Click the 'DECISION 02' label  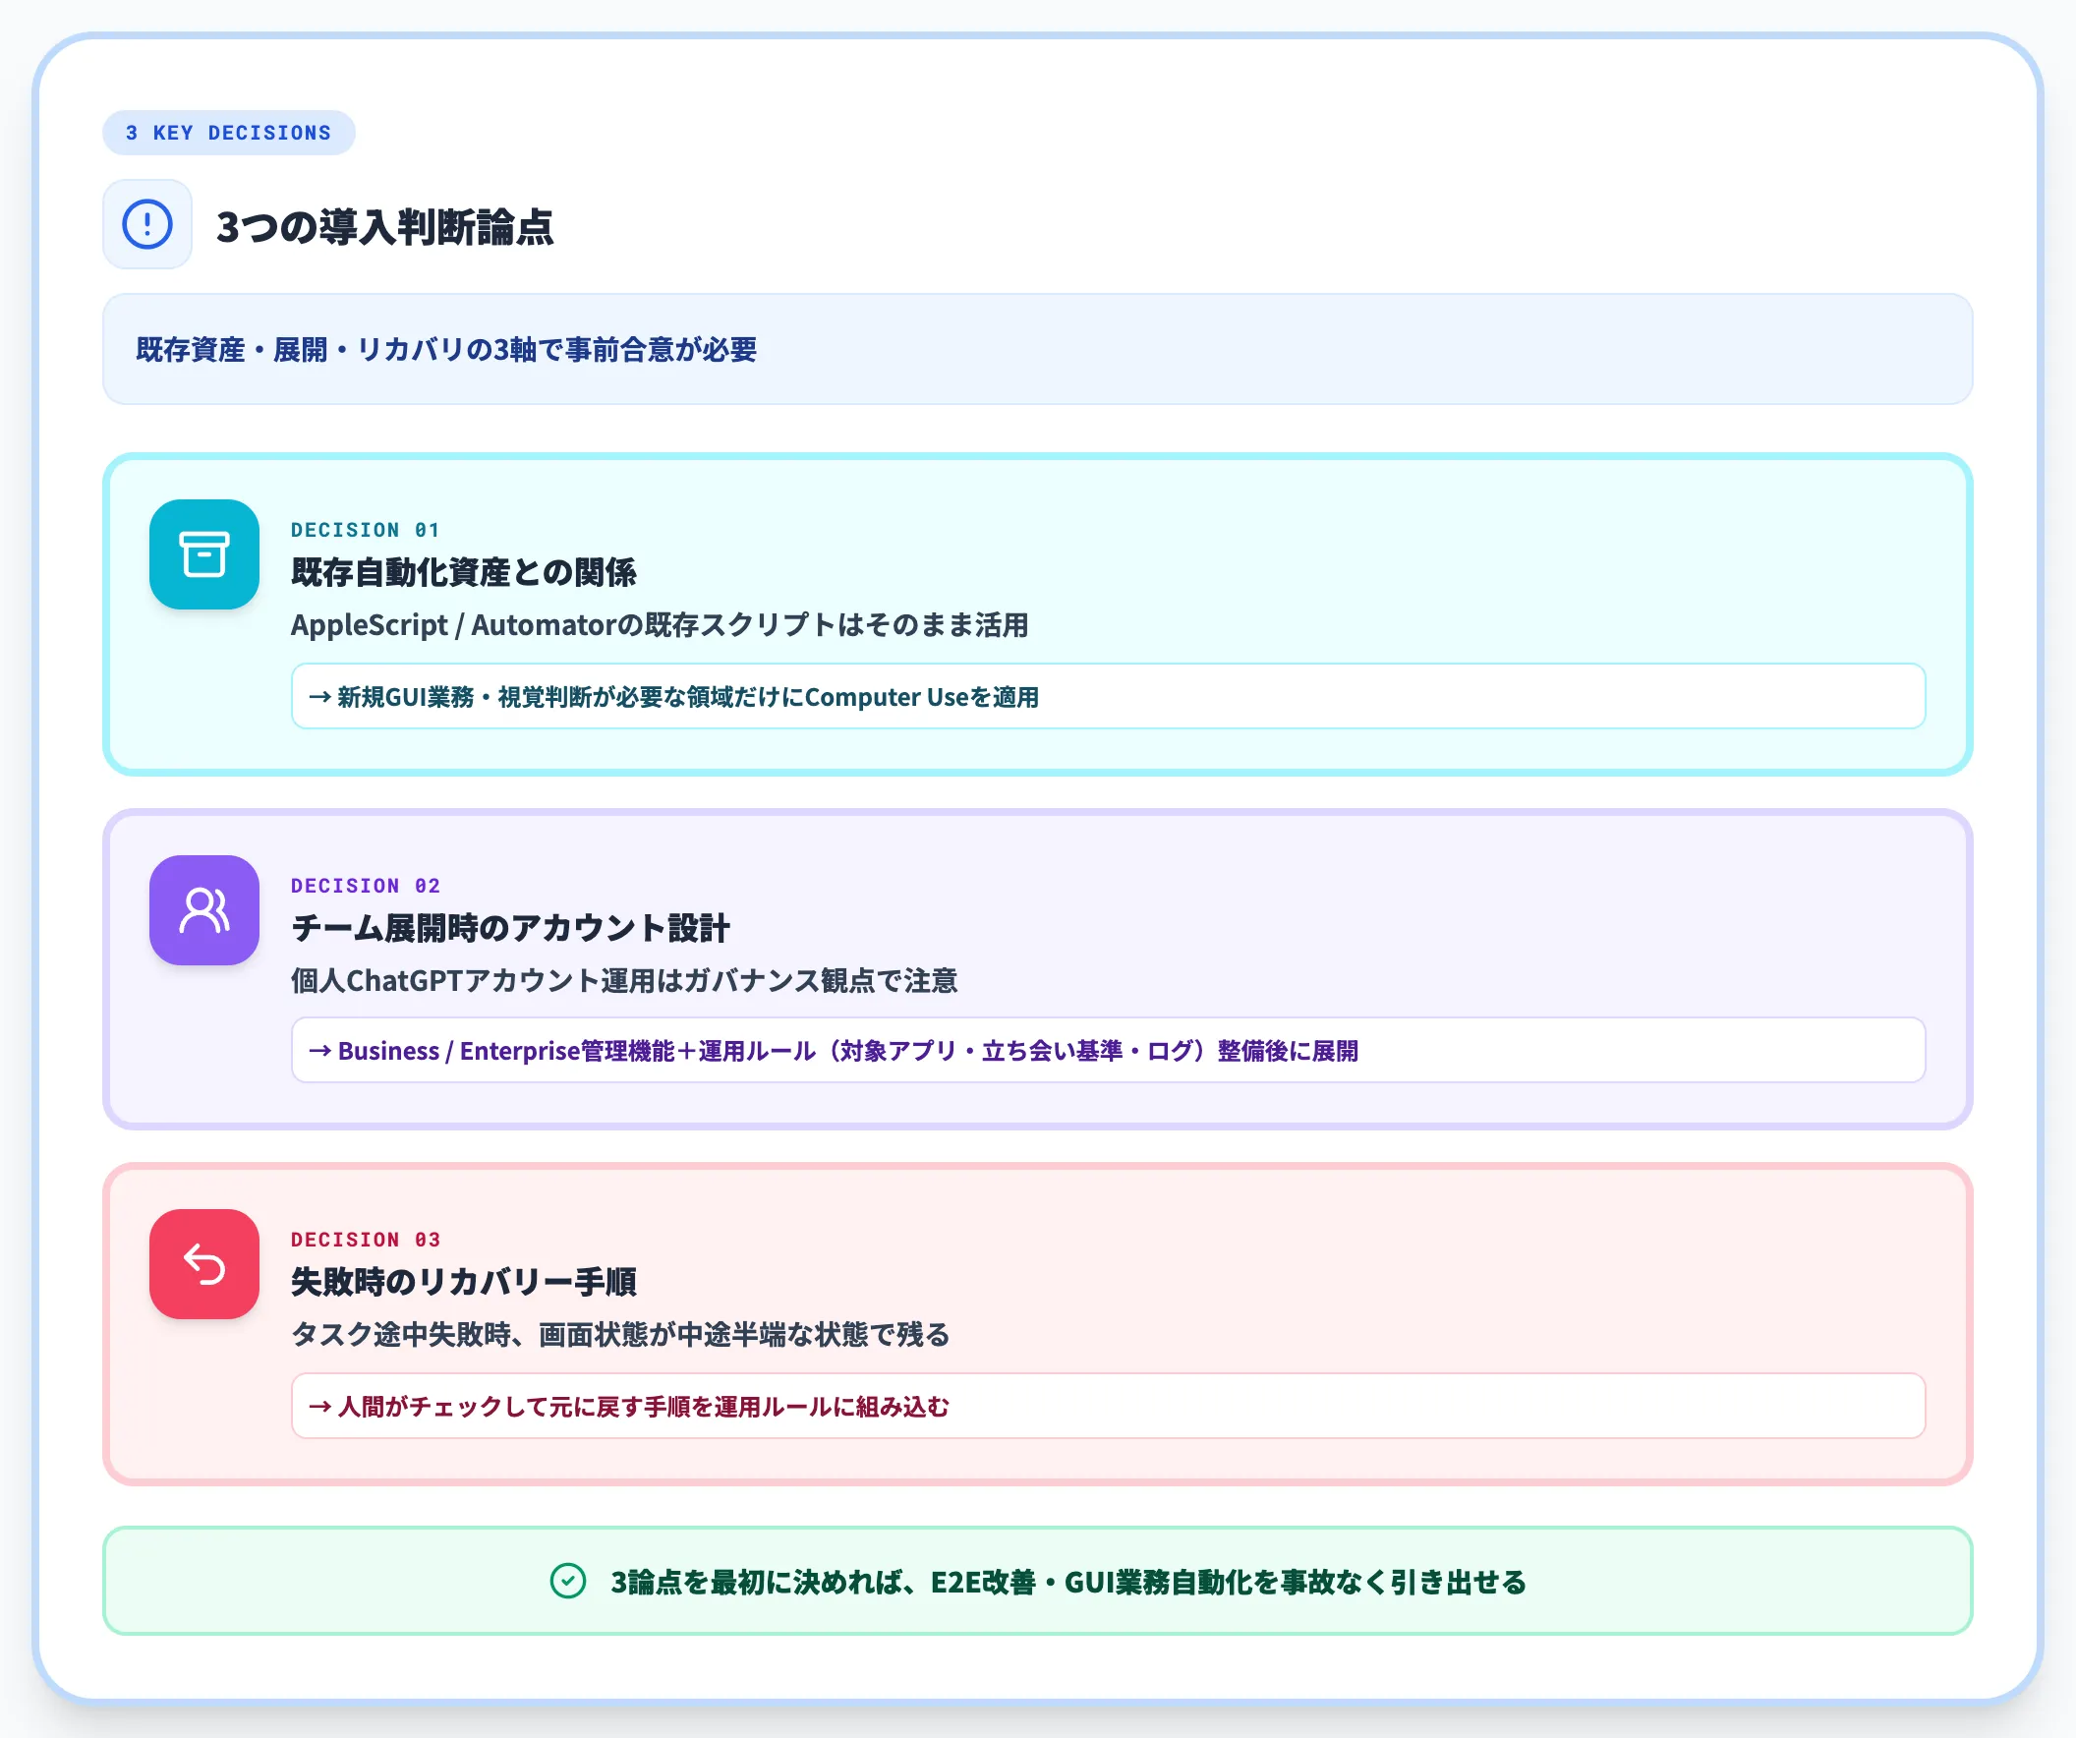click(365, 886)
